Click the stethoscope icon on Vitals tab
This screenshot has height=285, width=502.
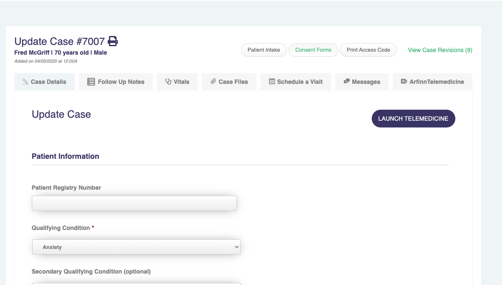168,82
